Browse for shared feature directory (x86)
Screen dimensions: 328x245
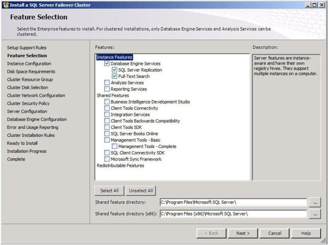[x=315, y=214]
